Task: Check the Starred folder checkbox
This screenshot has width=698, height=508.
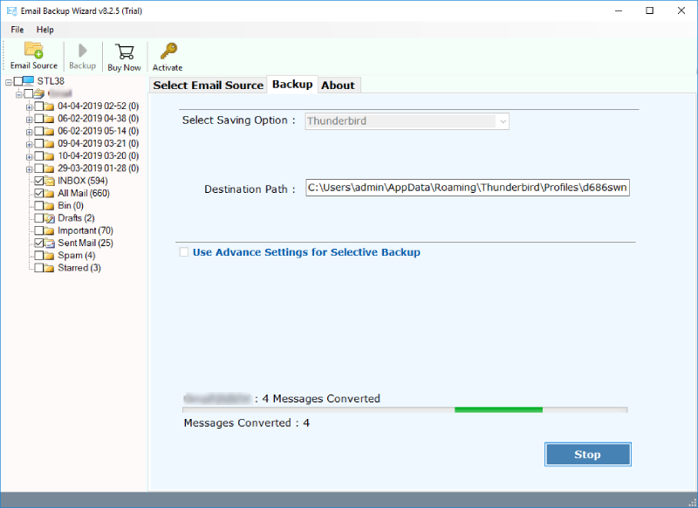Action: 38,267
